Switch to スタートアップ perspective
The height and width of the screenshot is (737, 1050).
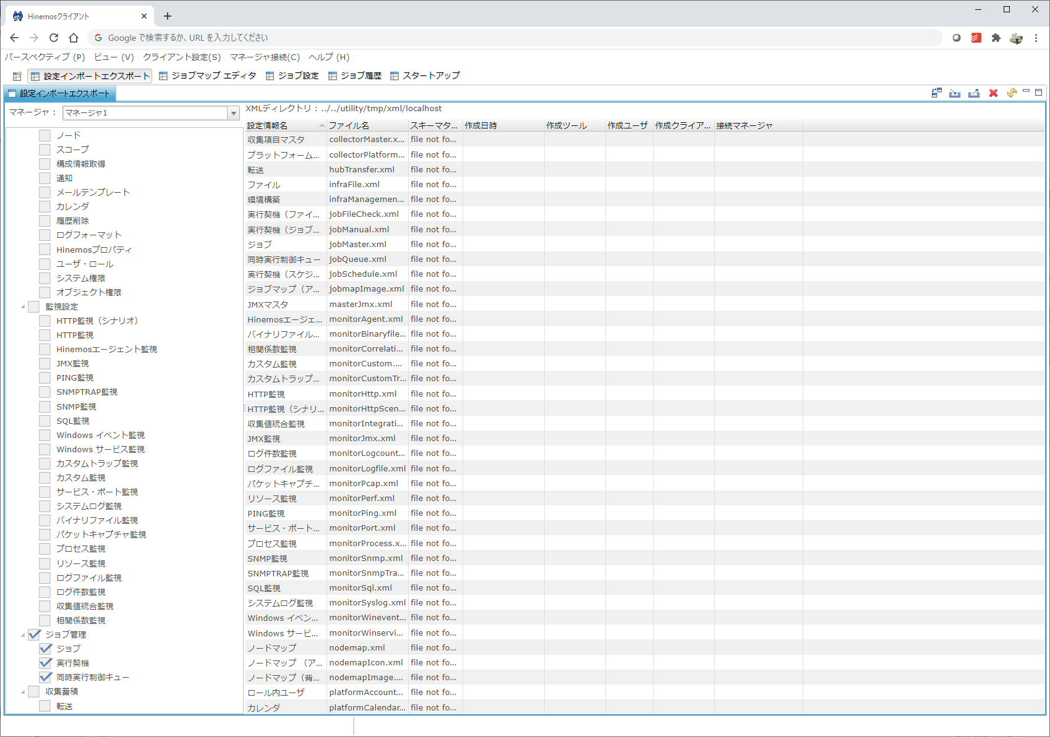click(x=425, y=75)
